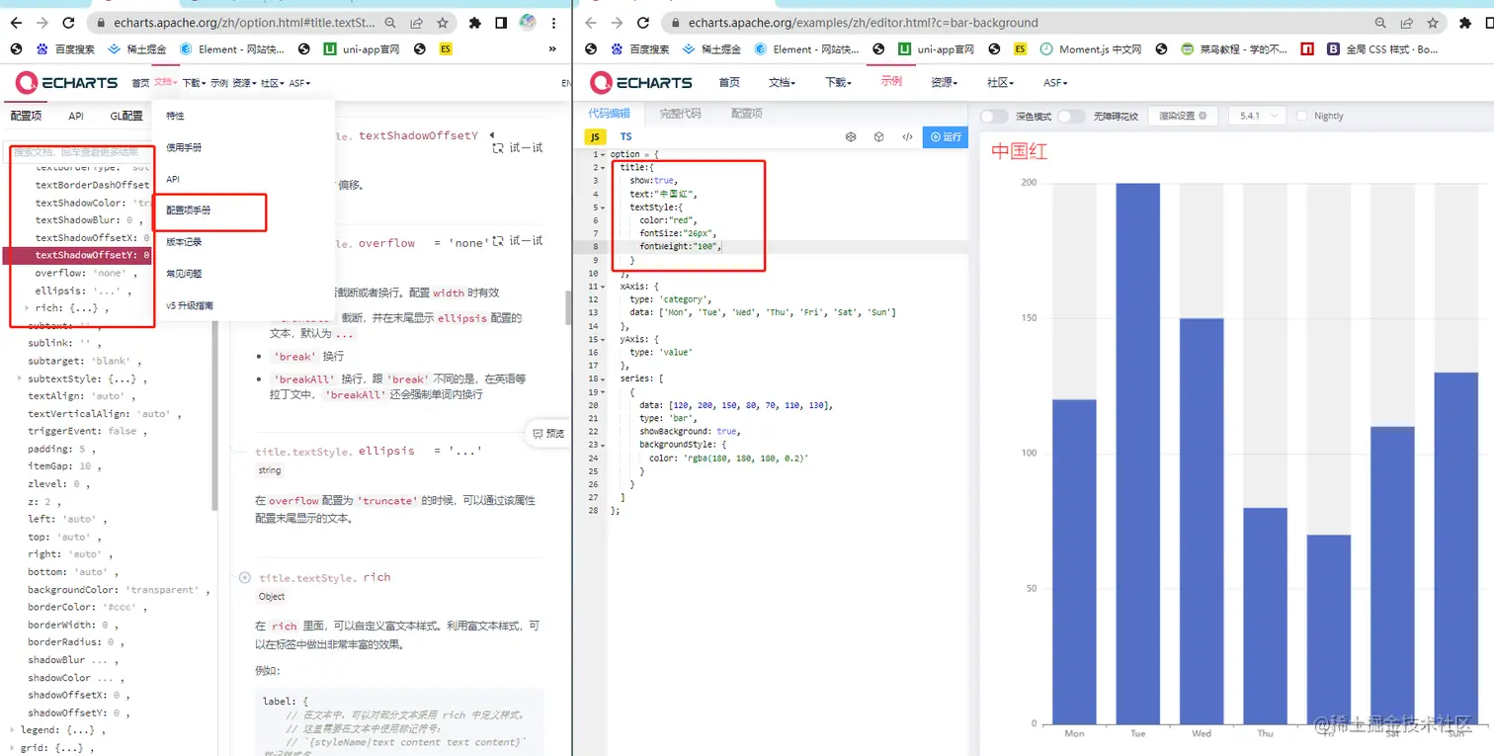Viewport: 1494px width, 756px height.
Task: Click the plus icon beside title.textStyle.rich
Action: 245,577
